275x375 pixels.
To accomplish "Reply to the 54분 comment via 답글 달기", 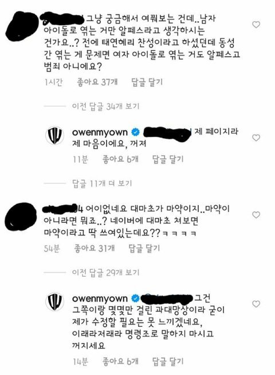I will [144, 248].
